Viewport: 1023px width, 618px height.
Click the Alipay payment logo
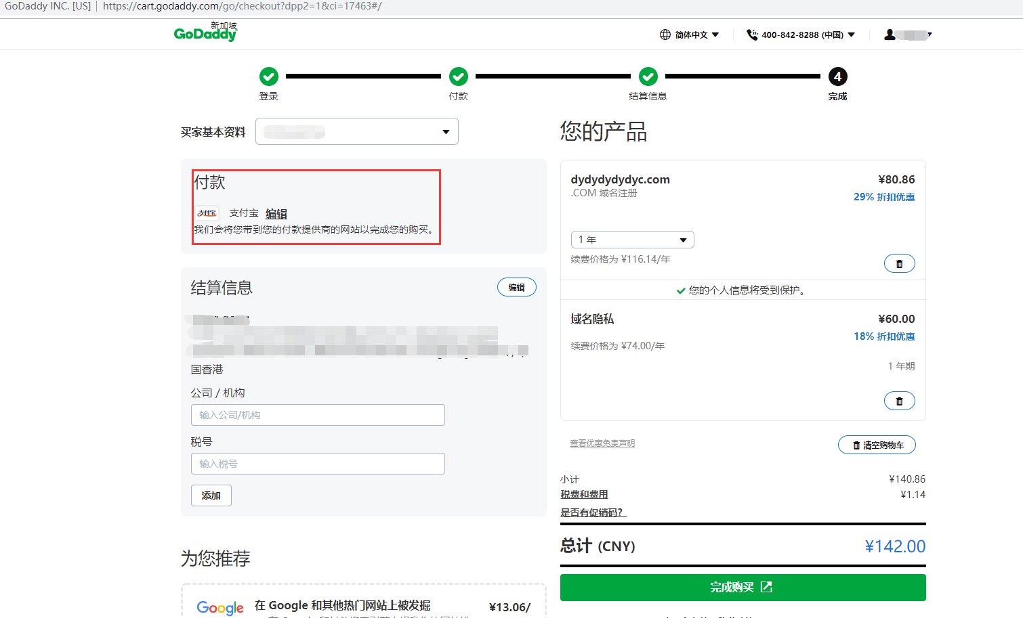click(207, 213)
